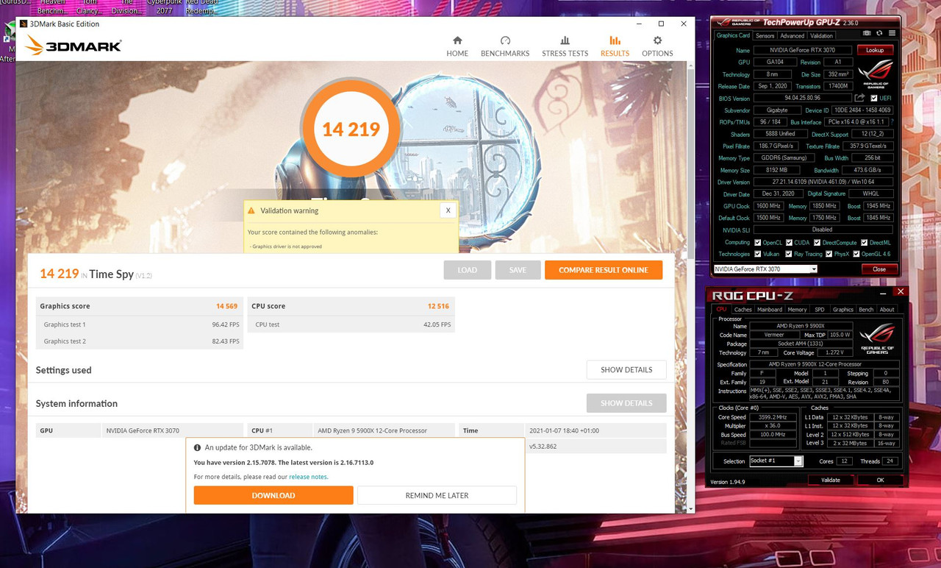The height and width of the screenshot is (568, 941).
Task: Choose Remind Me Later for the update
Action: [x=437, y=495]
